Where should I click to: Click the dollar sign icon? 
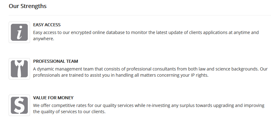coord(19,105)
